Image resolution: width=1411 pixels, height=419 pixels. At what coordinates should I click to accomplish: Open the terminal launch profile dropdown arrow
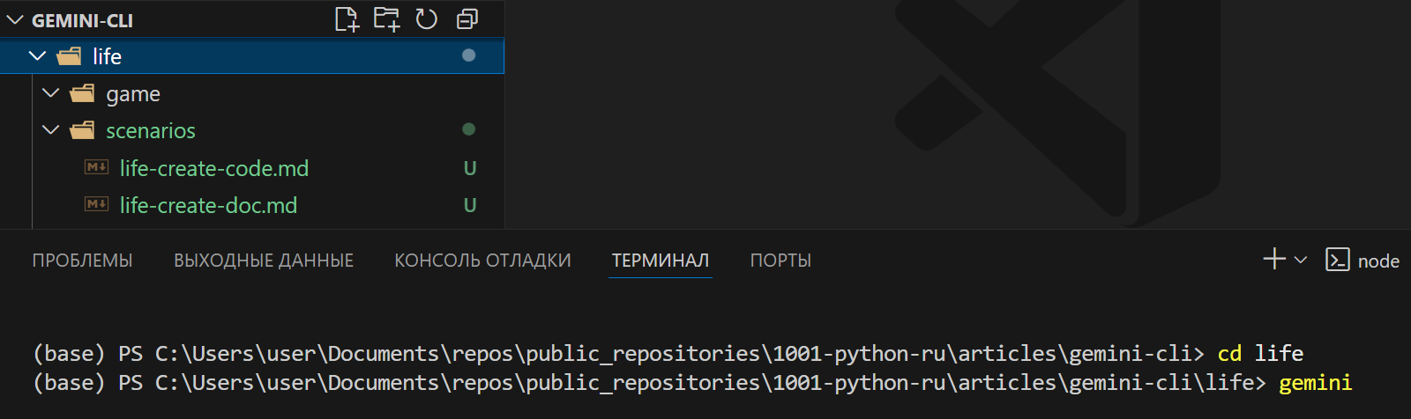[x=1301, y=260]
